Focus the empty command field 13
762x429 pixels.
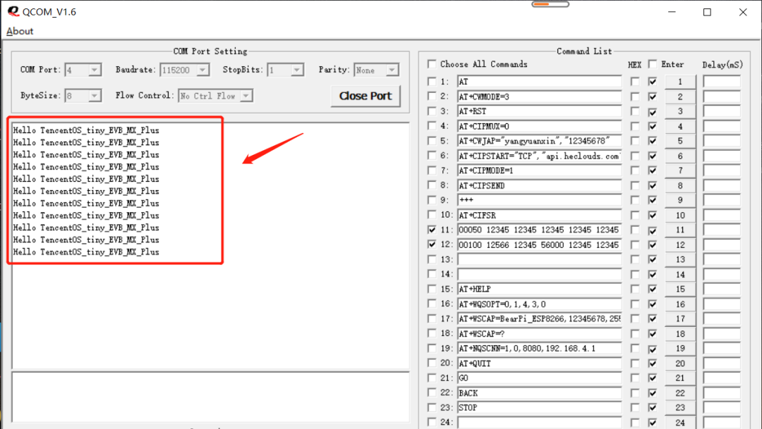539,259
